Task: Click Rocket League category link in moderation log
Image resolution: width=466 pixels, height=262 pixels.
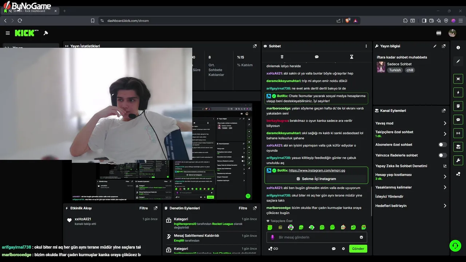Action: coord(222,224)
